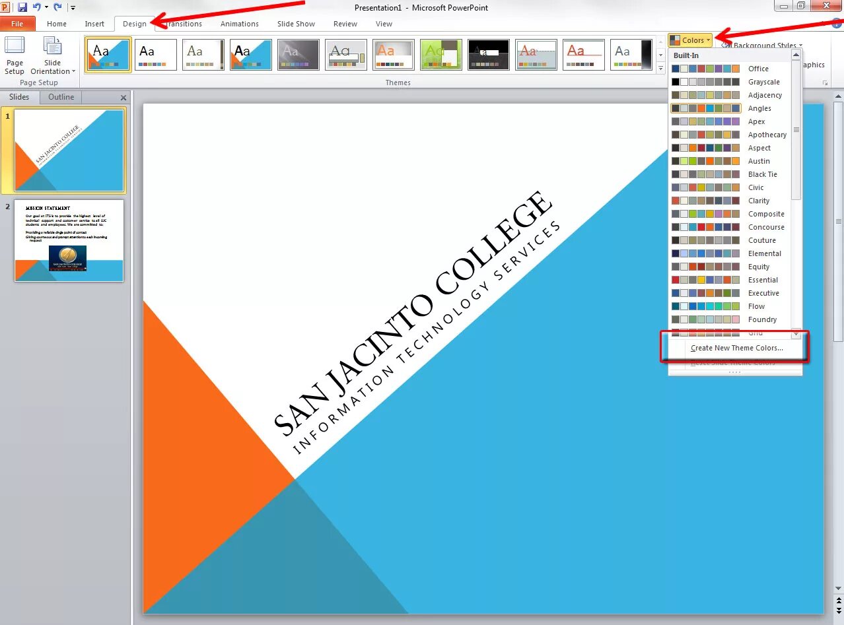844x625 pixels.
Task: Open Slide Orientation menu
Action: click(x=53, y=55)
